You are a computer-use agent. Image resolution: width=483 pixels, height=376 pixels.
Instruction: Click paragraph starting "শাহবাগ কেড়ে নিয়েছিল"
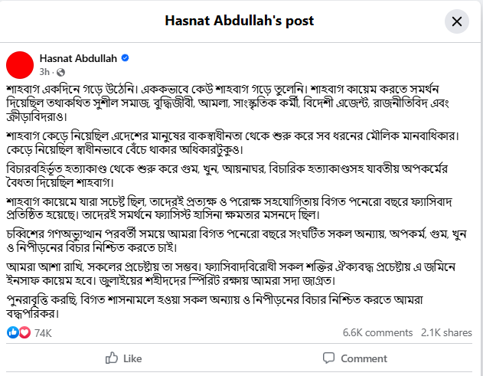(233, 142)
